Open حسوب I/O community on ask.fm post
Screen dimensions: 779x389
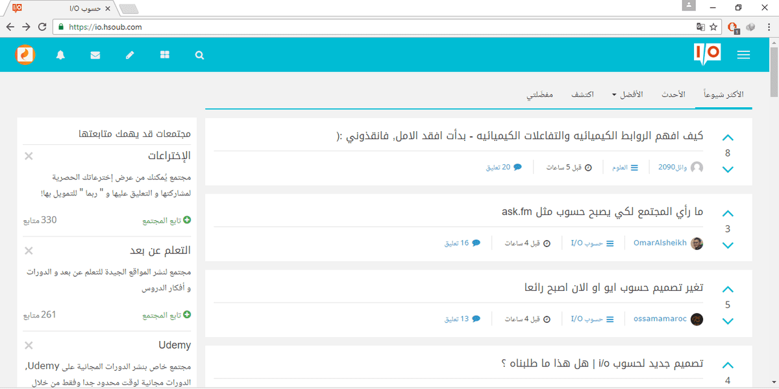coord(592,244)
